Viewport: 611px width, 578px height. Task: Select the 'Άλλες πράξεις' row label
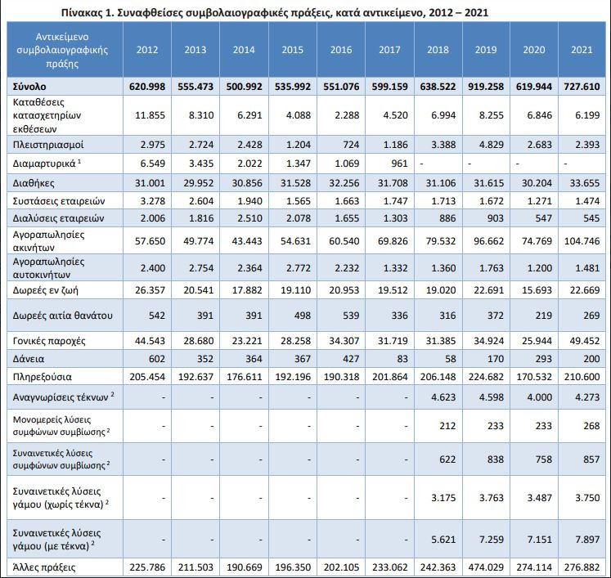(44, 567)
